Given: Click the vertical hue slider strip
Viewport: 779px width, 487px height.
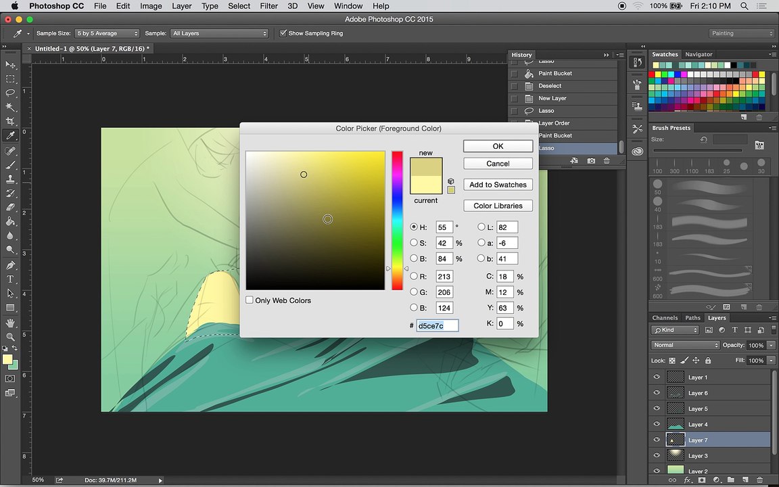Looking at the screenshot, I should tap(397, 220).
